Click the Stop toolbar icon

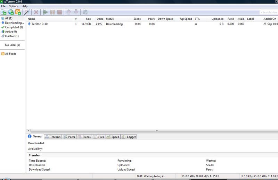(x=60, y=12)
